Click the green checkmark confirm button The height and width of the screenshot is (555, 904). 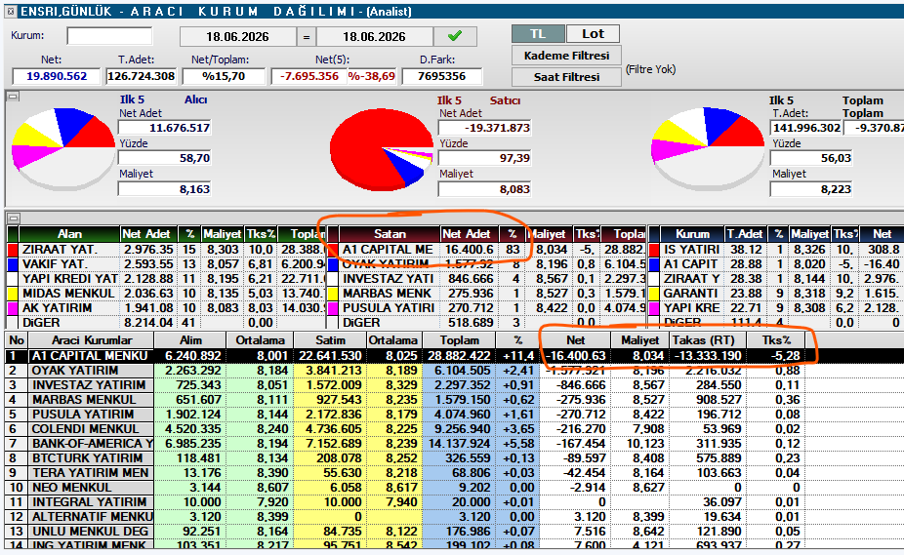455,36
